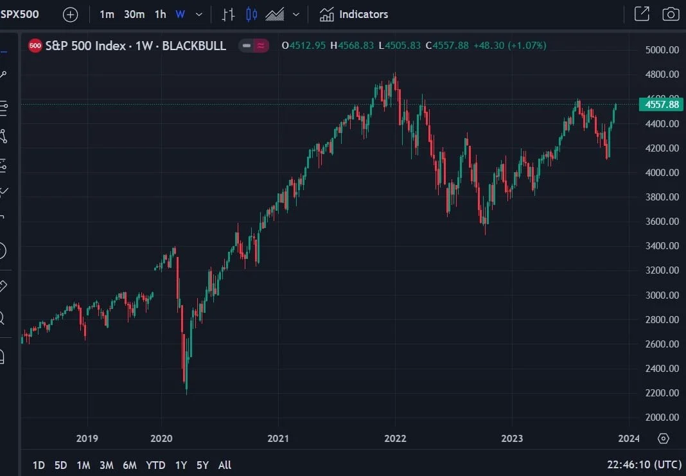The image size is (686, 476).
Task: Take a chart snapshot with the camera icon
Action: coord(671,14)
